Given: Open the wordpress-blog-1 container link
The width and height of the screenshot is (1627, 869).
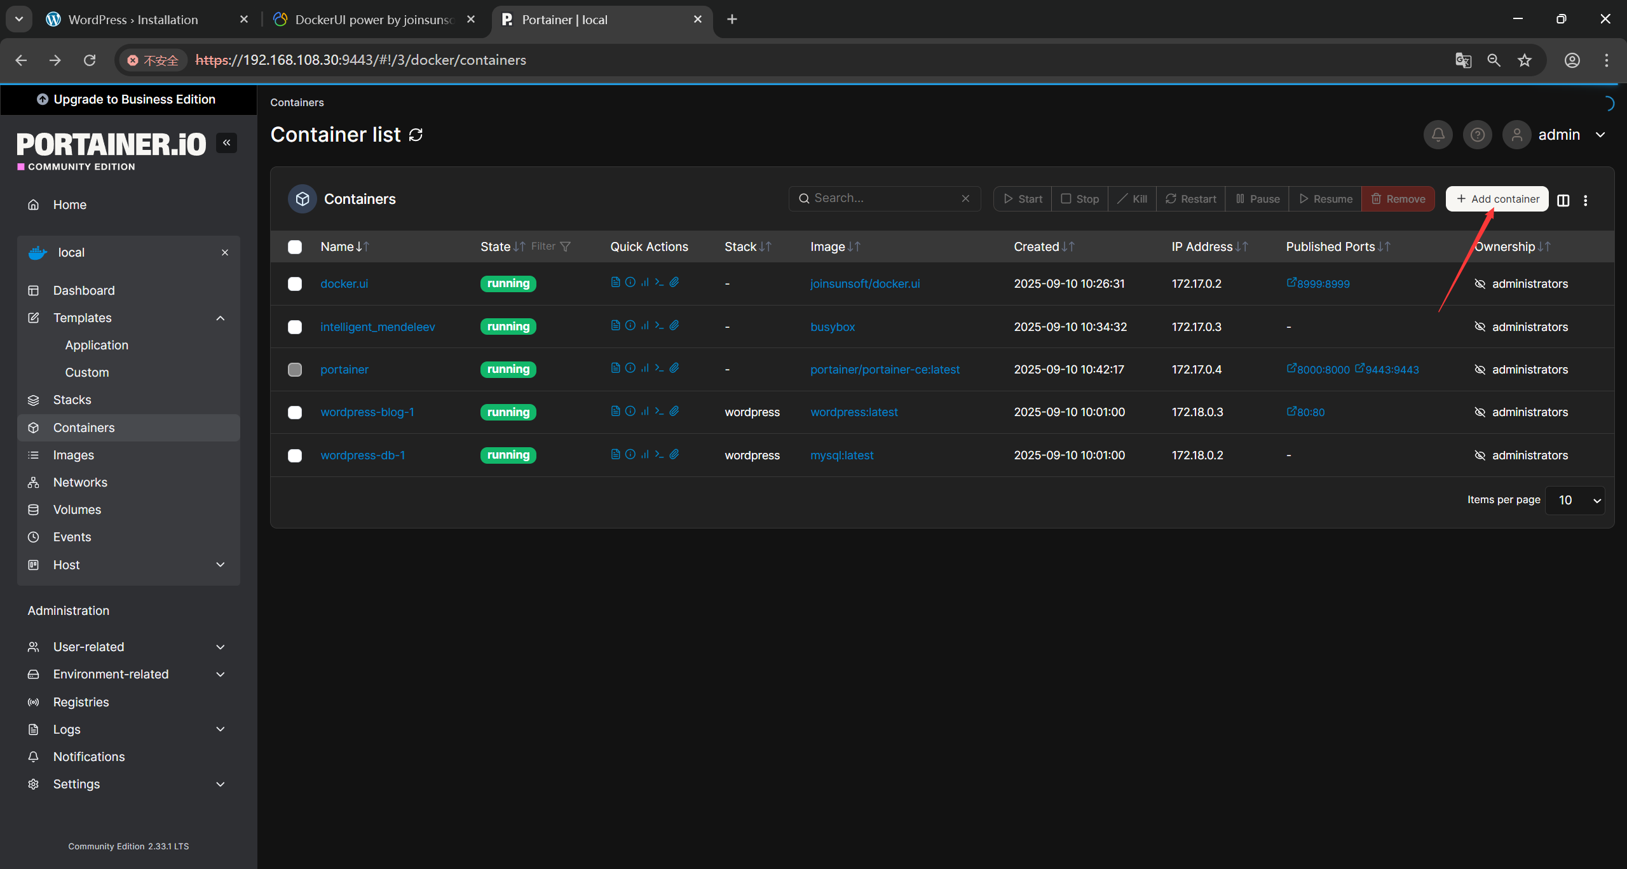Looking at the screenshot, I should (x=367, y=412).
